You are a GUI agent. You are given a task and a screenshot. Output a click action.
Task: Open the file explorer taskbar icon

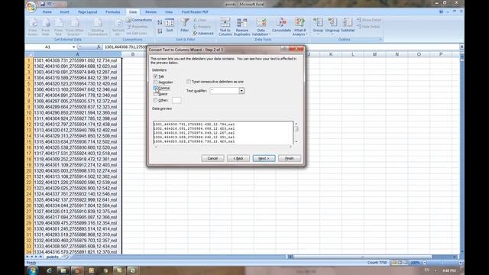coord(63,270)
